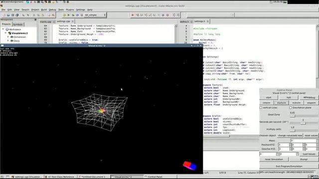Image resolution: width=319 pixels, height=179 pixels.
Task: Click the Build gear icon
Action: pos(64,15)
